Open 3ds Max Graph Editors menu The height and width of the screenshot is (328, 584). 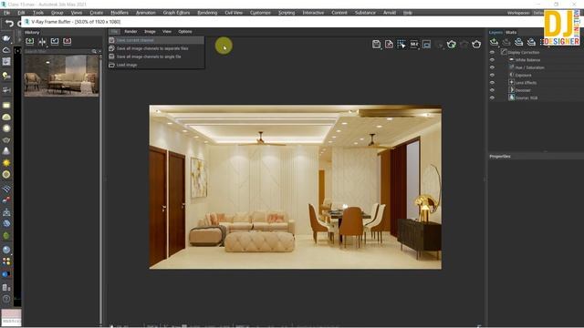coord(176,13)
